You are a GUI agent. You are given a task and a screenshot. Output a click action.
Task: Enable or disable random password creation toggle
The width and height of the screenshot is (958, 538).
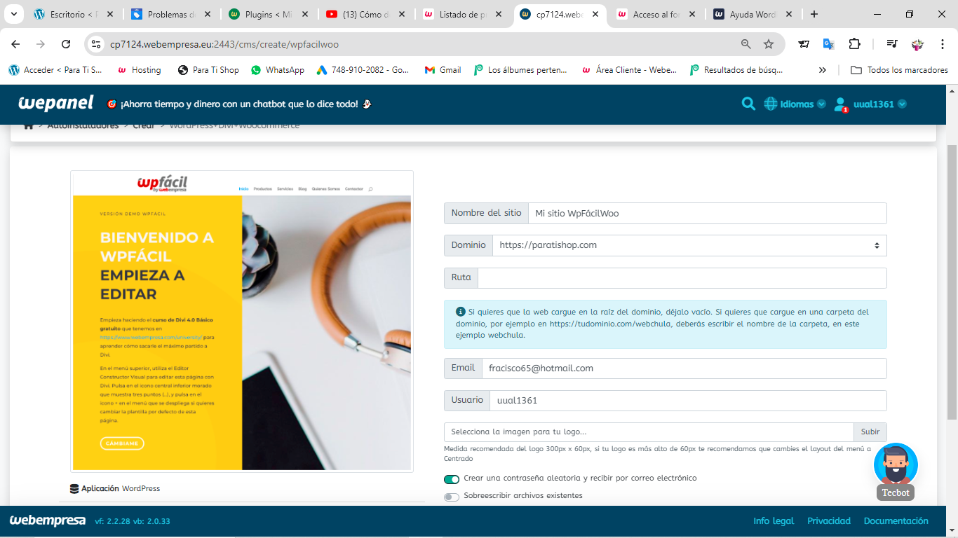coord(452,479)
